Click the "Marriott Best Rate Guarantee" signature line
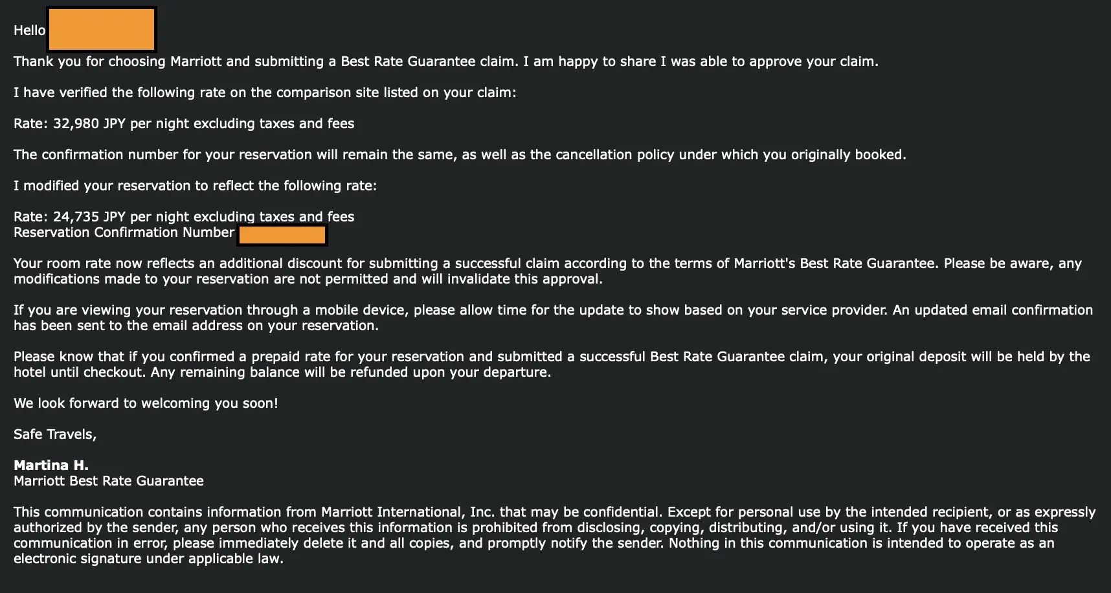Viewport: 1111px width, 593px height. pyautogui.click(x=109, y=481)
